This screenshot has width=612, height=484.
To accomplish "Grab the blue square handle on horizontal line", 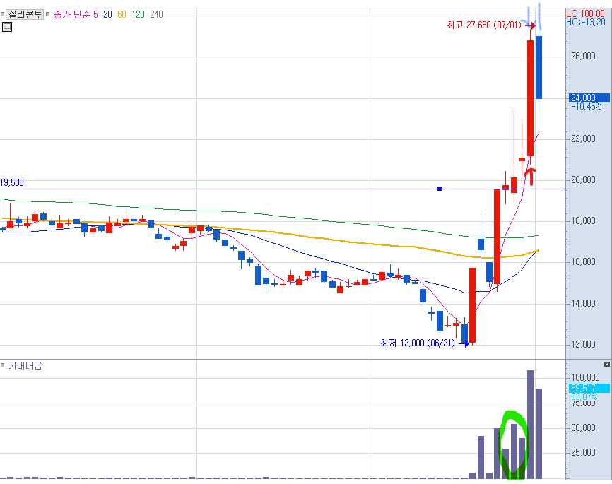I will tap(440, 189).
